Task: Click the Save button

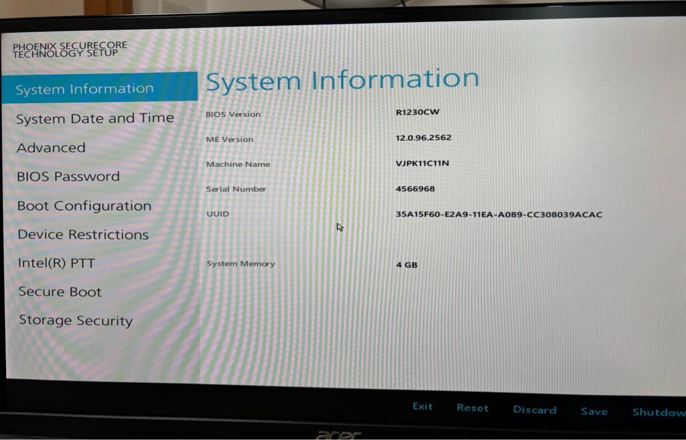Action: pos(594,411)
